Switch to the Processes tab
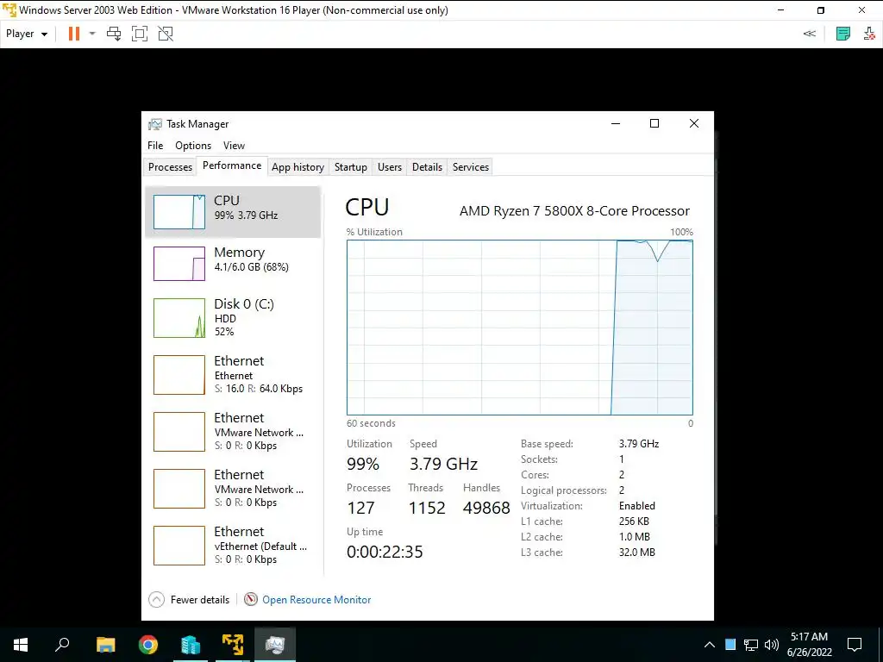Image resolution: width=883 pixels, height=662 pixels. (x=170, y=167)
